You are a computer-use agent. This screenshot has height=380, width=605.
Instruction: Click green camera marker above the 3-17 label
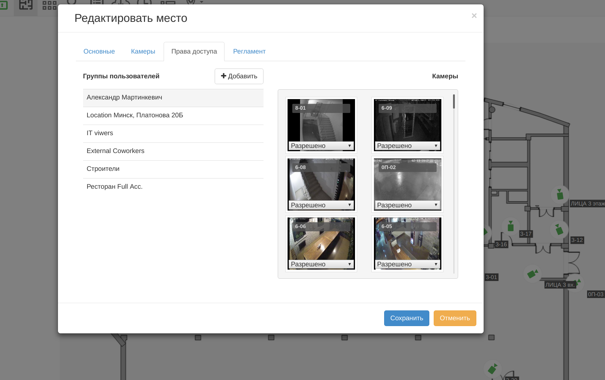click(x=511, y=226)
